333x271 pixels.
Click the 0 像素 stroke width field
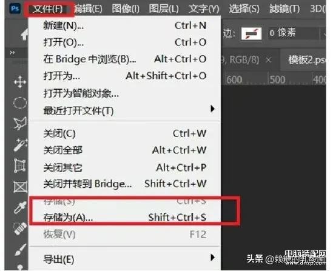294,33
